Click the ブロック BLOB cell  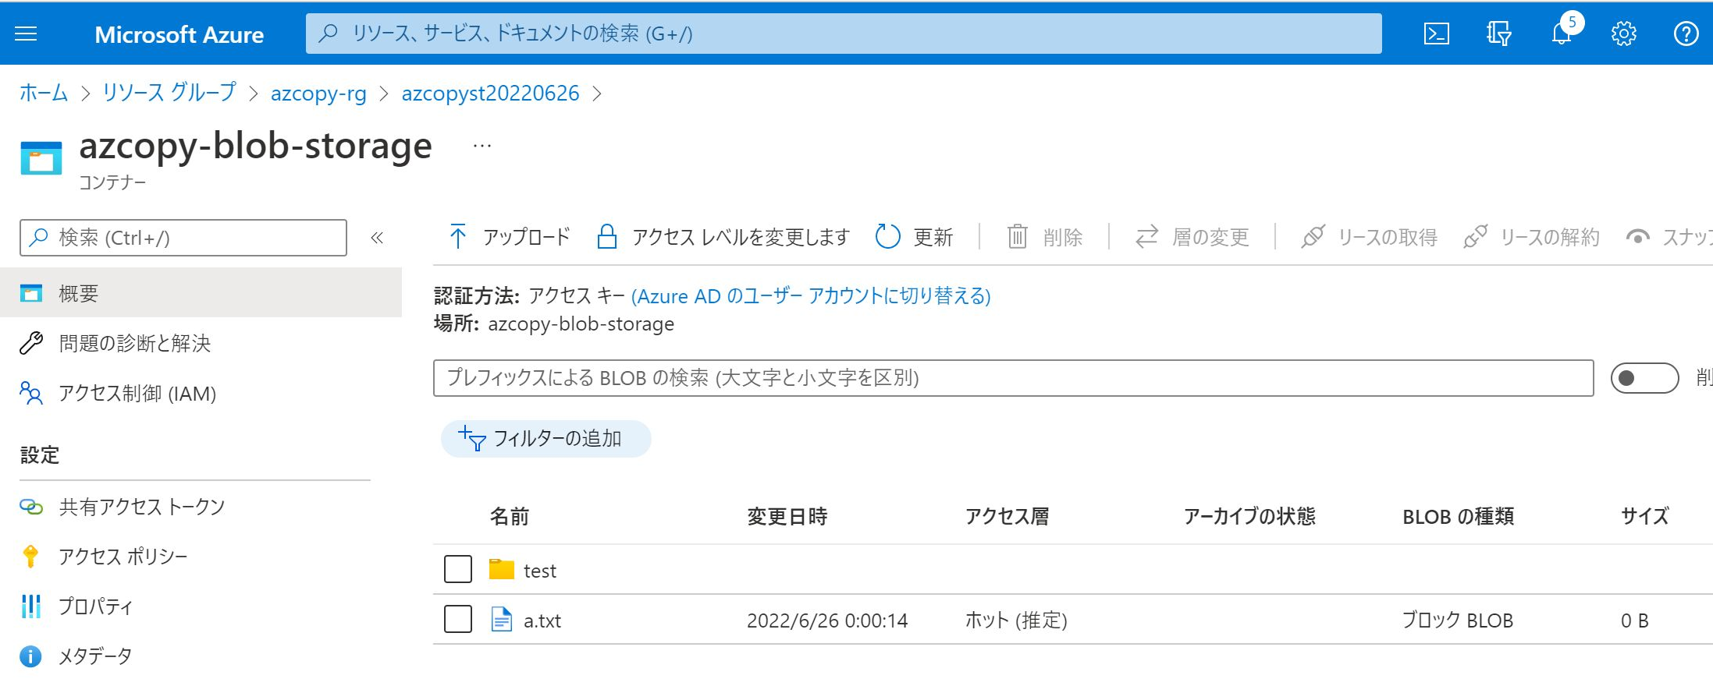click(1458, 621)
